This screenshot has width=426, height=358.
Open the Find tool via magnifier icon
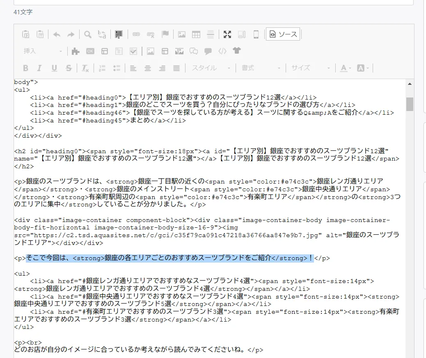87,34
